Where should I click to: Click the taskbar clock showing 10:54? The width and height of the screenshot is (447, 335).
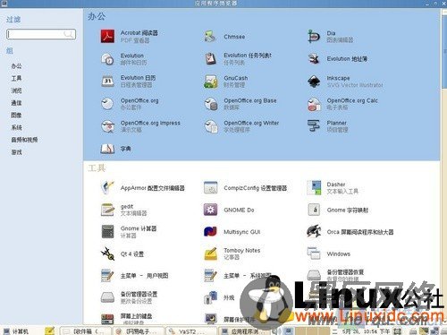click(361, 331)
